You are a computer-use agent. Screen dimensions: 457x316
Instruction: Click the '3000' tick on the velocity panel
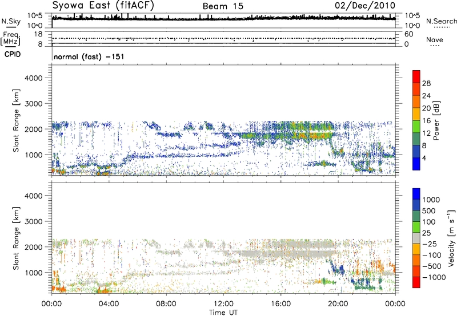(x=33, y=221)
